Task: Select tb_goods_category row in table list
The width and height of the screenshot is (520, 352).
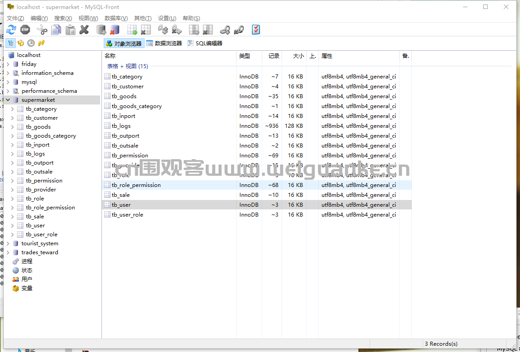Action: click(x=257, y=106)
